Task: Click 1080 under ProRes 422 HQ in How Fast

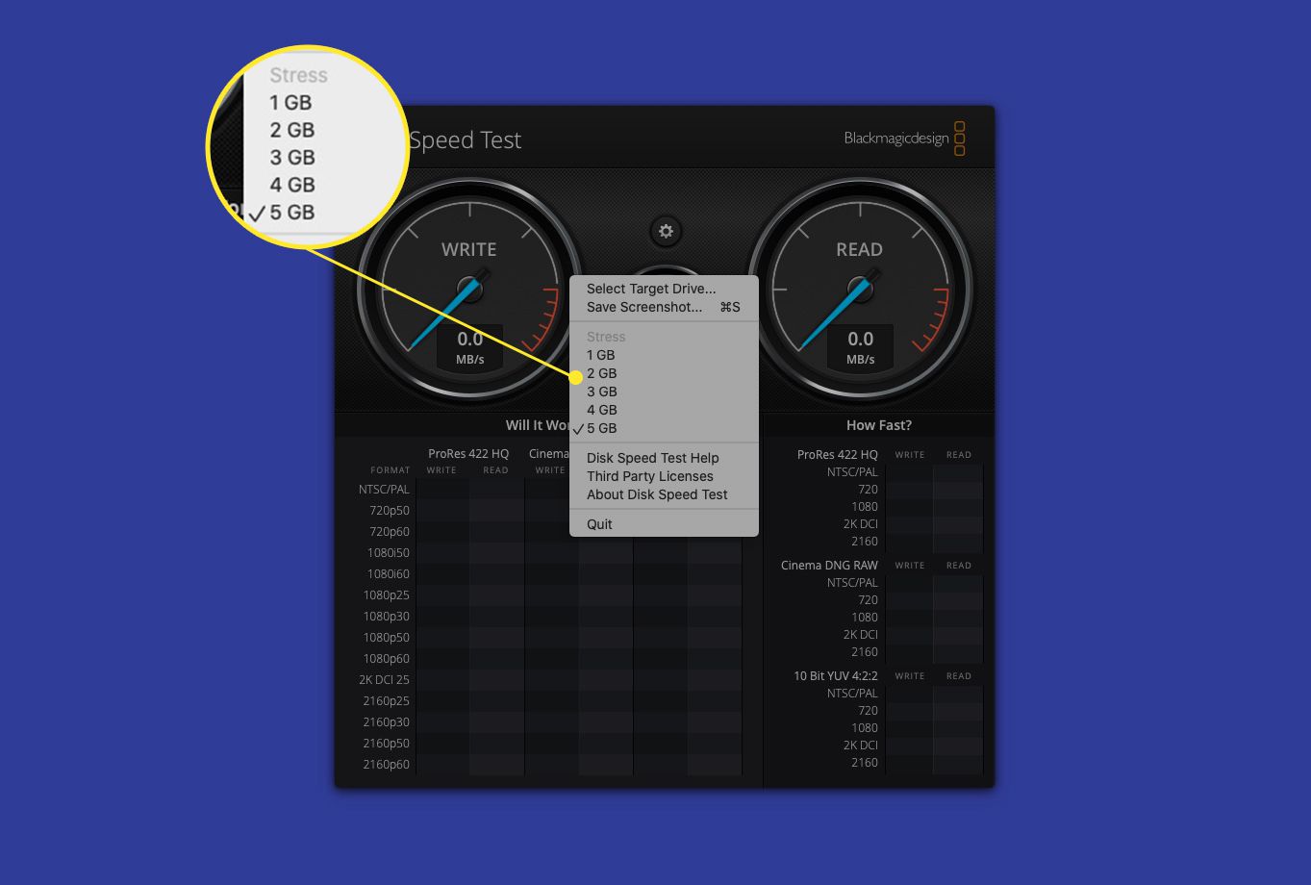Action: coord(865,506)
